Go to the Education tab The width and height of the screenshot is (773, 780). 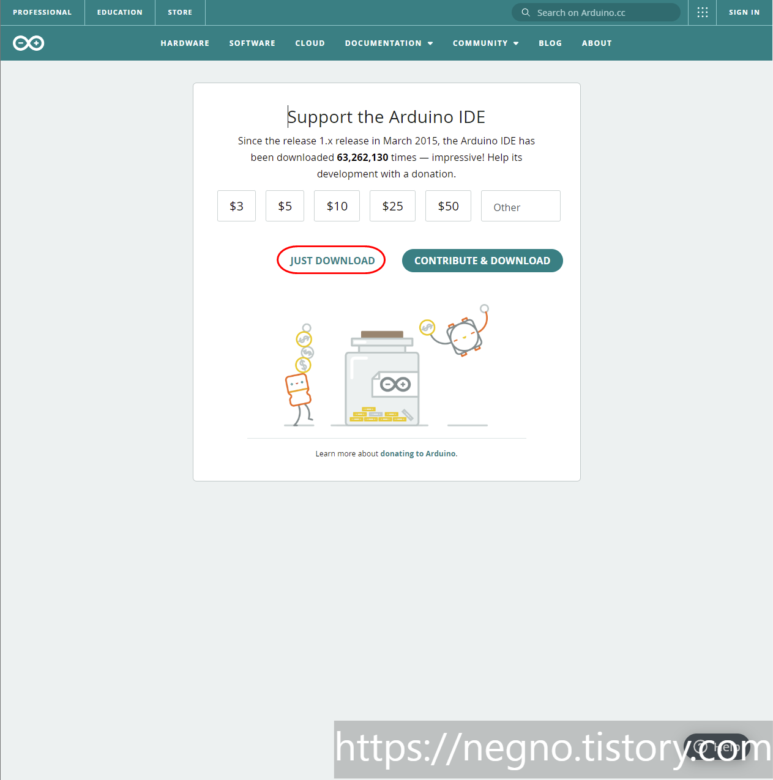click(120, 12)
